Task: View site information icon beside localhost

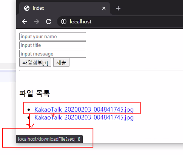Action: point(64,22)
